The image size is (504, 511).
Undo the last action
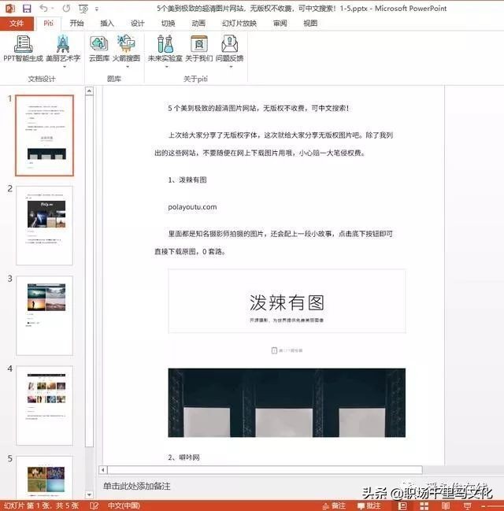pos(43,9)
